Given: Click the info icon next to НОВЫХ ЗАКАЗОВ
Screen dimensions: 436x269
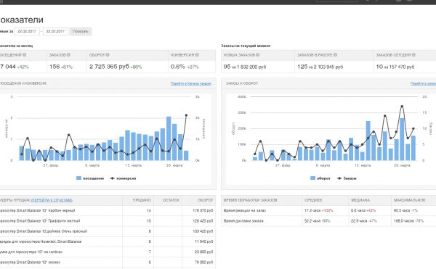Looking at the screenshot, I should coord(258,55).
